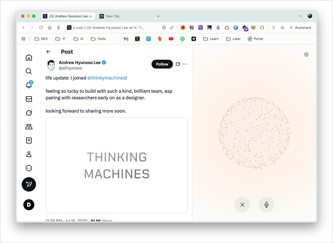The height and width of the screenshot is (243, 333).
Task: Click the extension icon with badge 18
Action: 245,28
